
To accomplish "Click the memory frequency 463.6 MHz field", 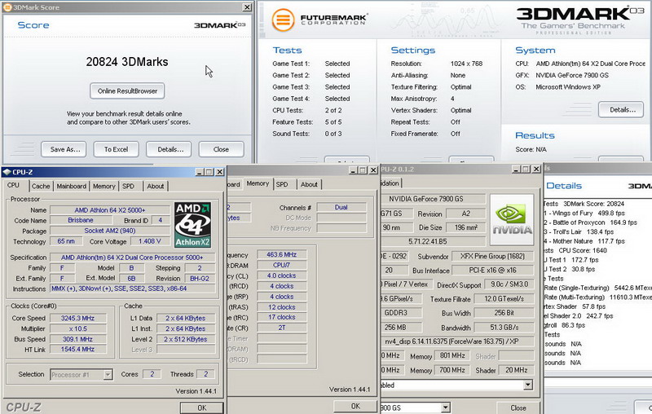I will 281,254.
